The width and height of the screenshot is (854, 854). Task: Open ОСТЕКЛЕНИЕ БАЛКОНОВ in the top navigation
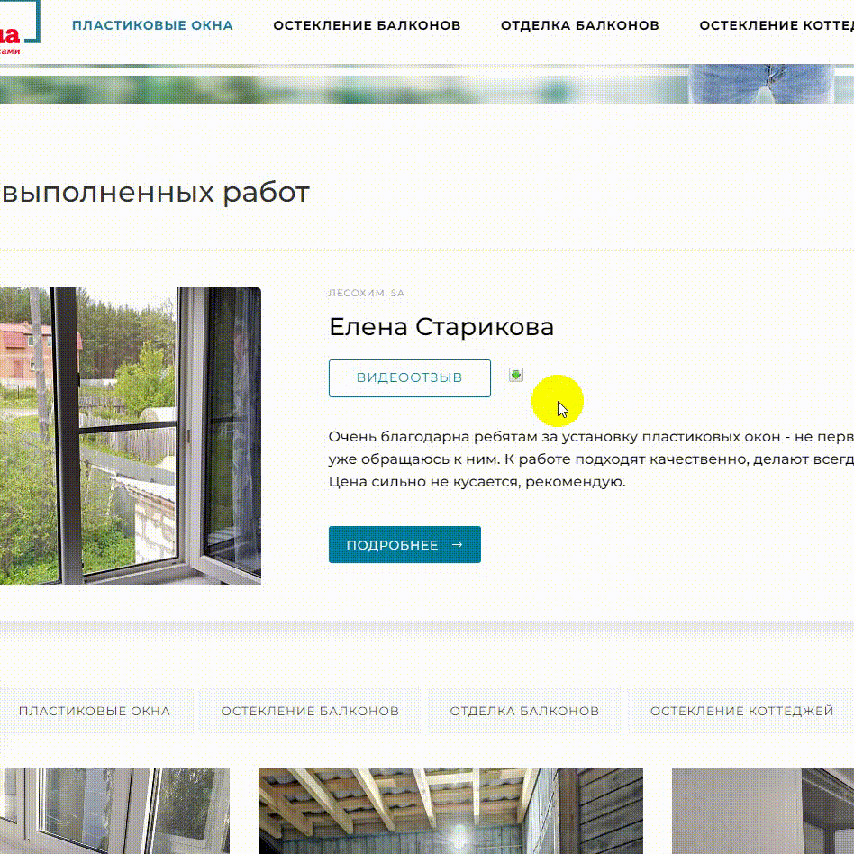[x=367, y=25]
